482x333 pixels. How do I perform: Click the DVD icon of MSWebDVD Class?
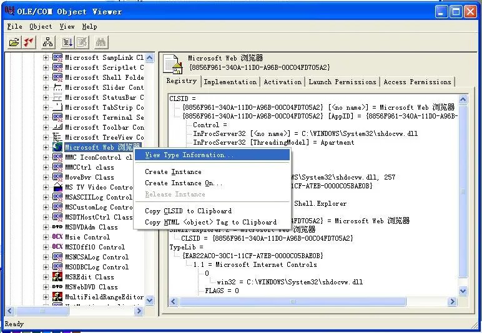pyautogui.click(x=57, y=287)
